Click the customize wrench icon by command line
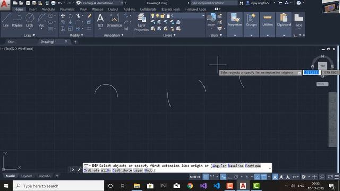Screen dimensions: 340x191 coord(79,169)
